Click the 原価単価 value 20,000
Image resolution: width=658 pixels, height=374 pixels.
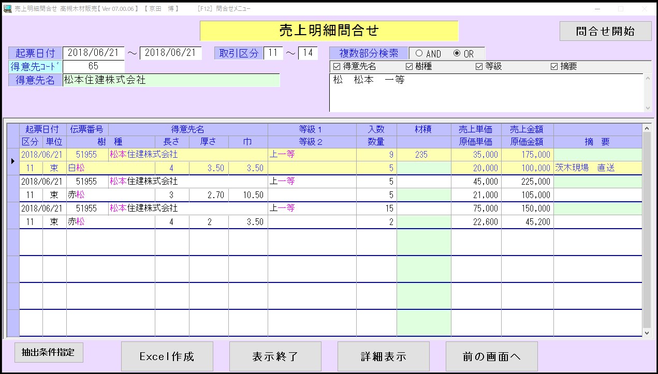point(476,168)
